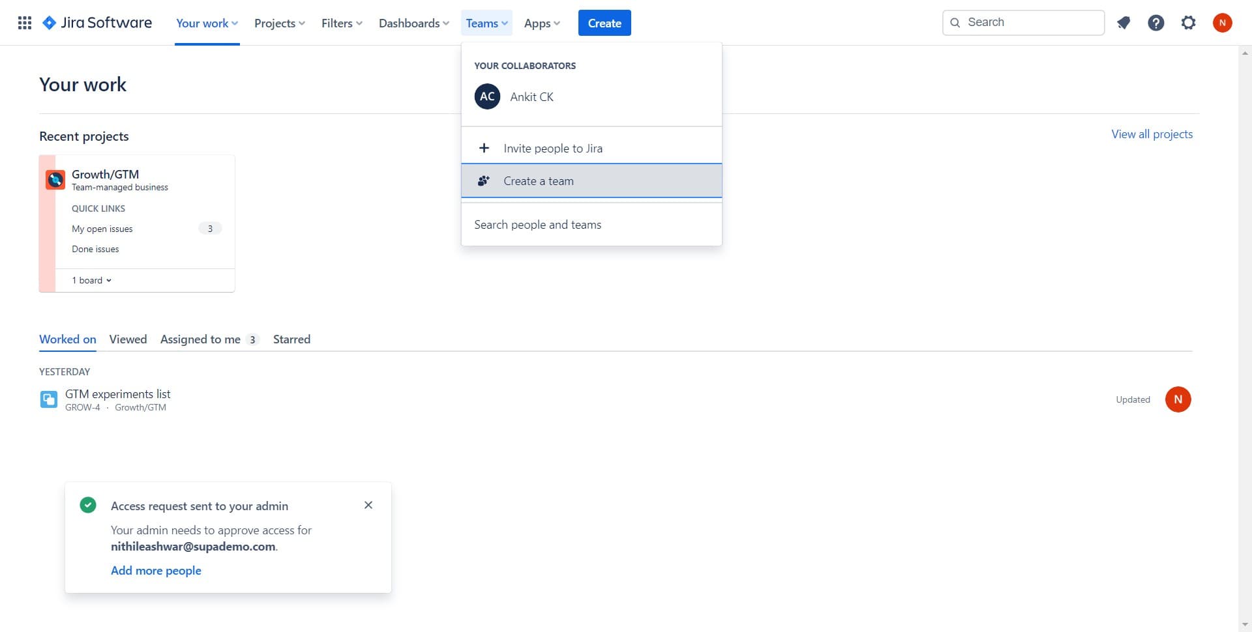This screenshot has width=1252, height=632.
Task: Open your profile avatar menu
Action: 1222,22
